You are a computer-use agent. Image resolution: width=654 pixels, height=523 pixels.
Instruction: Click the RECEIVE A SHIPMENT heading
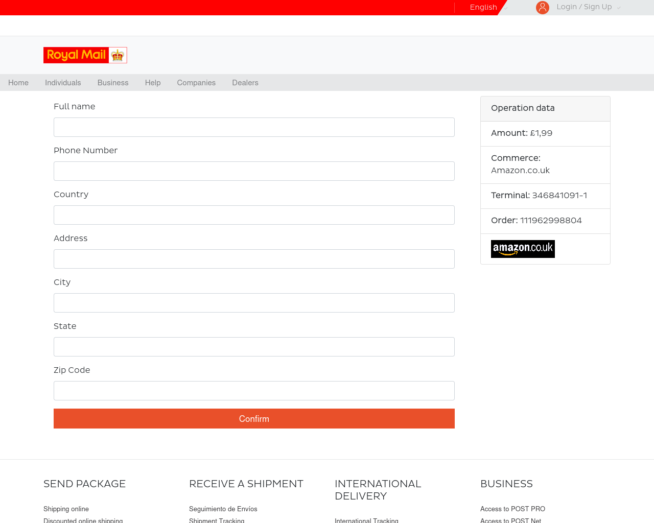[x=246, y=484]
